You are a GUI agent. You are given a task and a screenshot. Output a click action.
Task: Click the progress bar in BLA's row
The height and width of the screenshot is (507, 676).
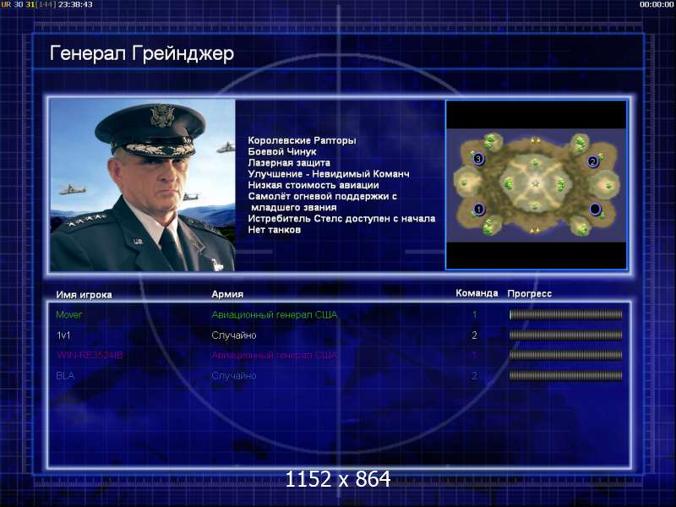[565, 375]
